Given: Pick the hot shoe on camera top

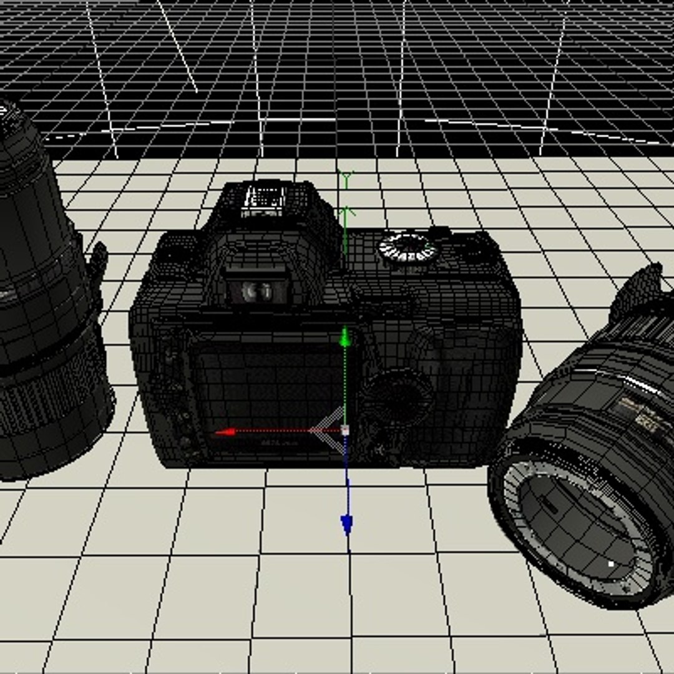Looking at the screenshot, I should click(x=263, y=200).
